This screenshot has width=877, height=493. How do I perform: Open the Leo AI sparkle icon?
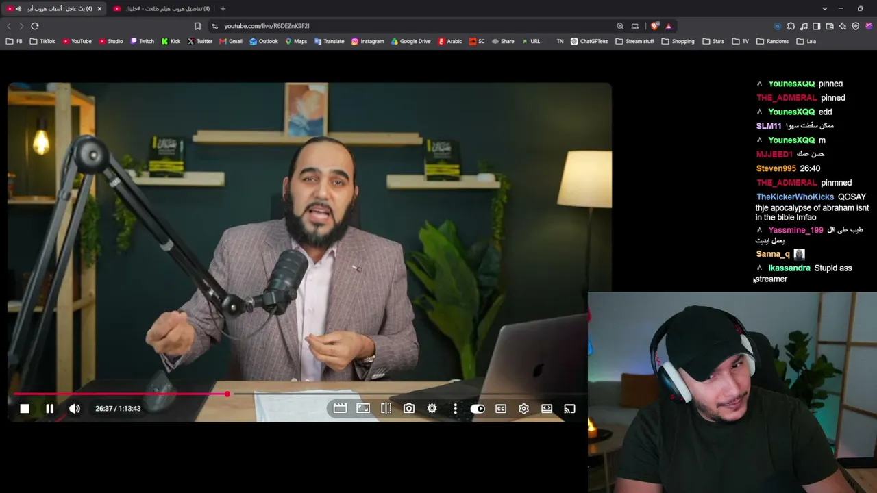(x=843, y=26)
